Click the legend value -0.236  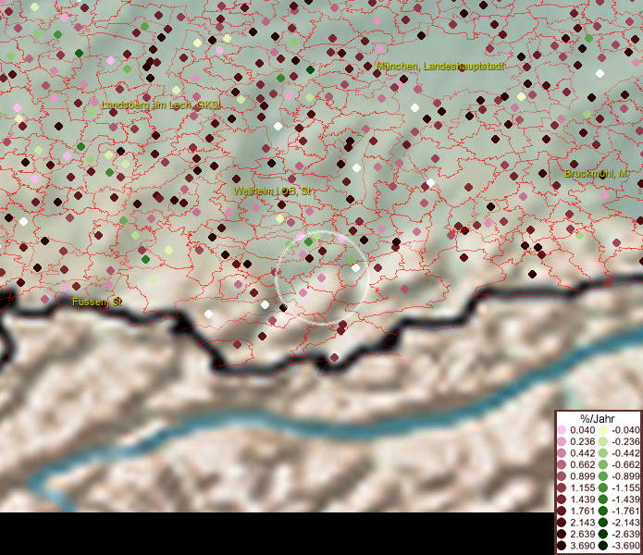click(625, 441)
